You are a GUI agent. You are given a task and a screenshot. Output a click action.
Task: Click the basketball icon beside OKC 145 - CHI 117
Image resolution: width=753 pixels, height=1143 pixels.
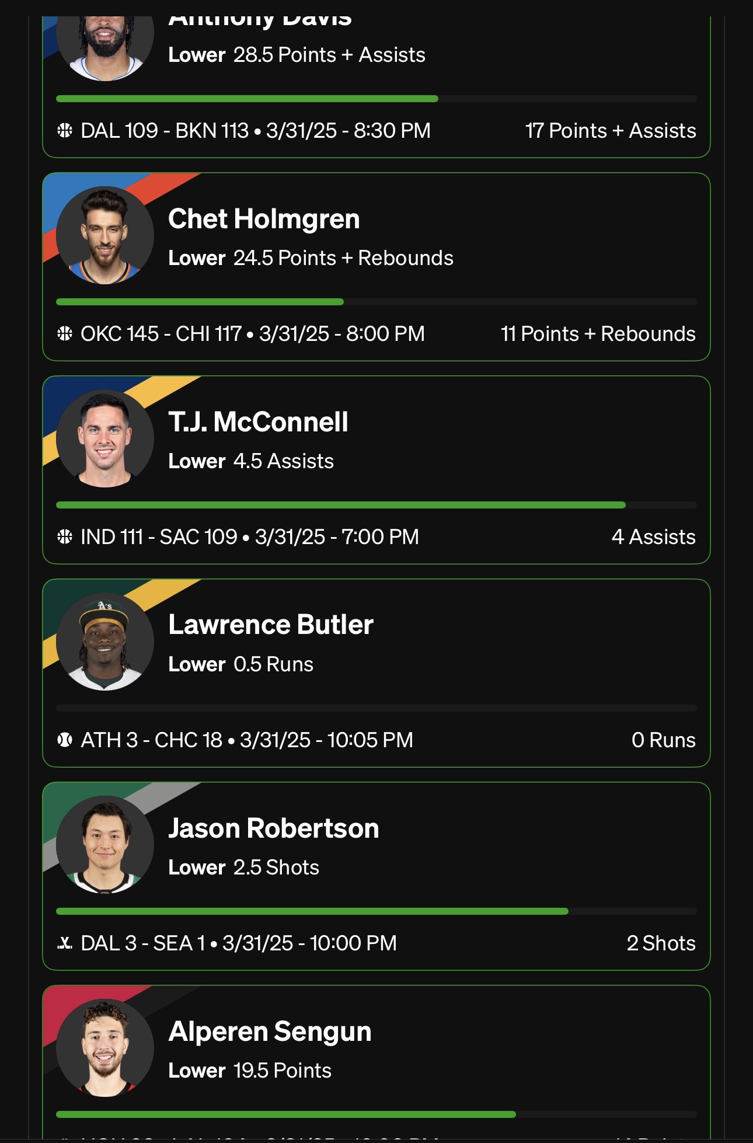[x=65, y=333]
